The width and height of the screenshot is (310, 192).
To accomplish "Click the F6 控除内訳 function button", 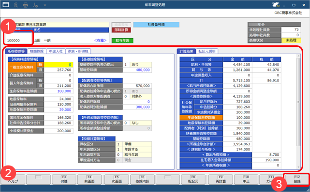I will [x=142, y=179].
